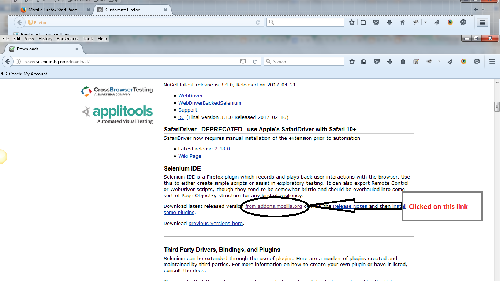Click Coach: My Account bookmark
This screenshot has width=500, height=281.
[x=25, y=74]
